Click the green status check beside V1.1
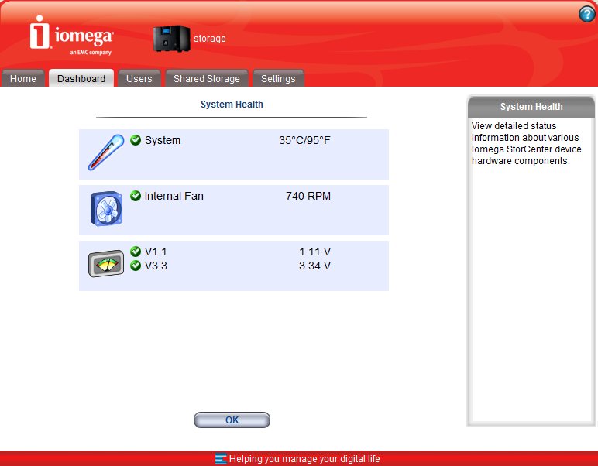Viewport: 598px width, 466px height. pos(136,252)
